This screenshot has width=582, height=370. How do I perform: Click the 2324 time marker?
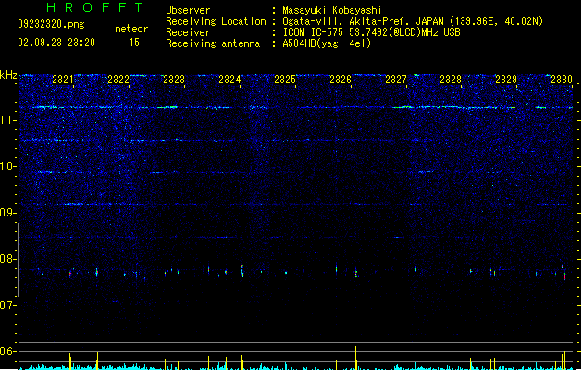click(229, 80)
